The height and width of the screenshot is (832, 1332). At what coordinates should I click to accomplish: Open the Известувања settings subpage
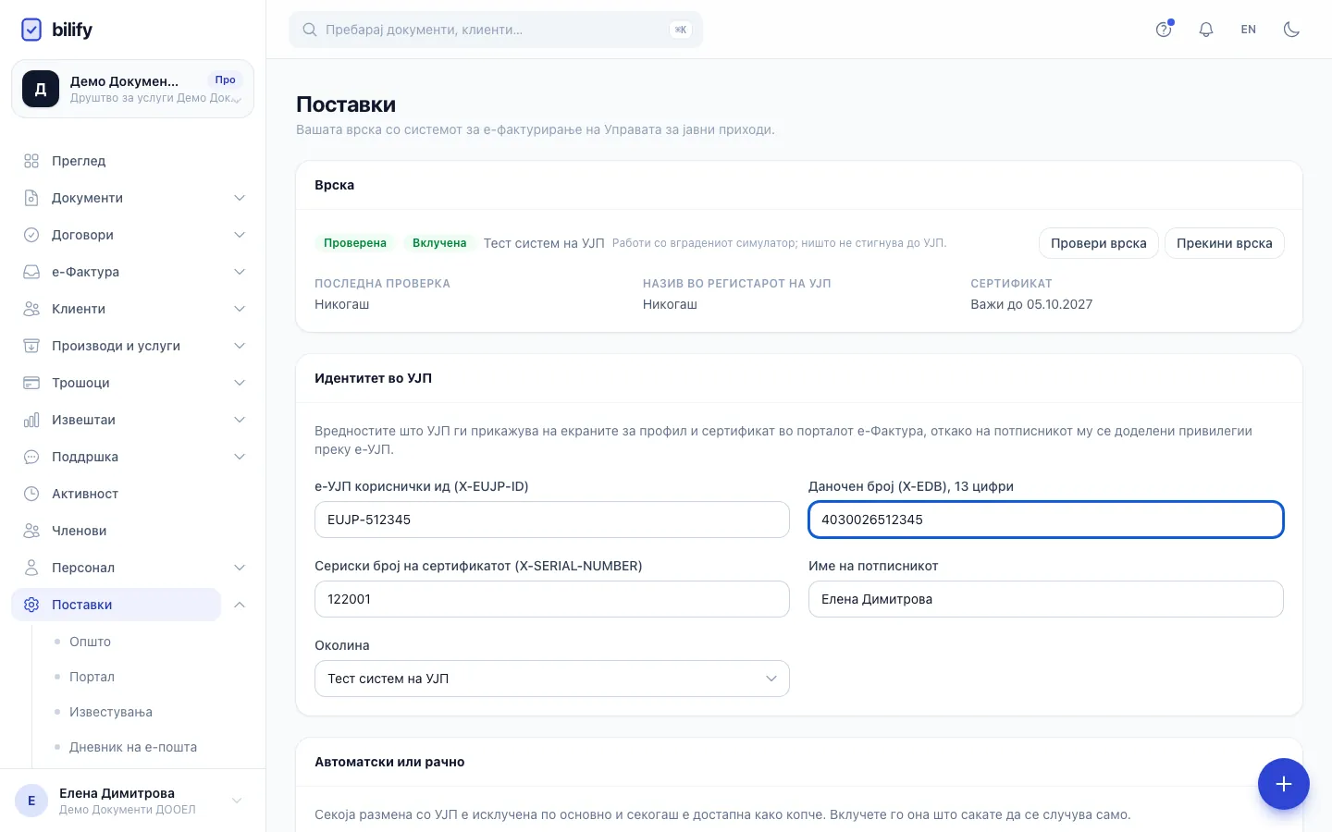111,712
